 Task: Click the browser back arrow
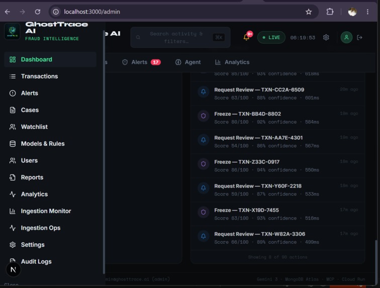pos(7,12)
